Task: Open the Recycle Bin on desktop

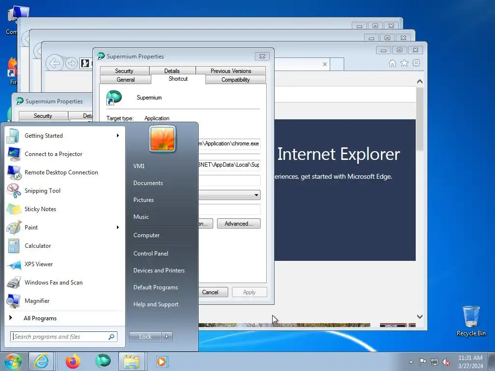Action: click(471, 321)
